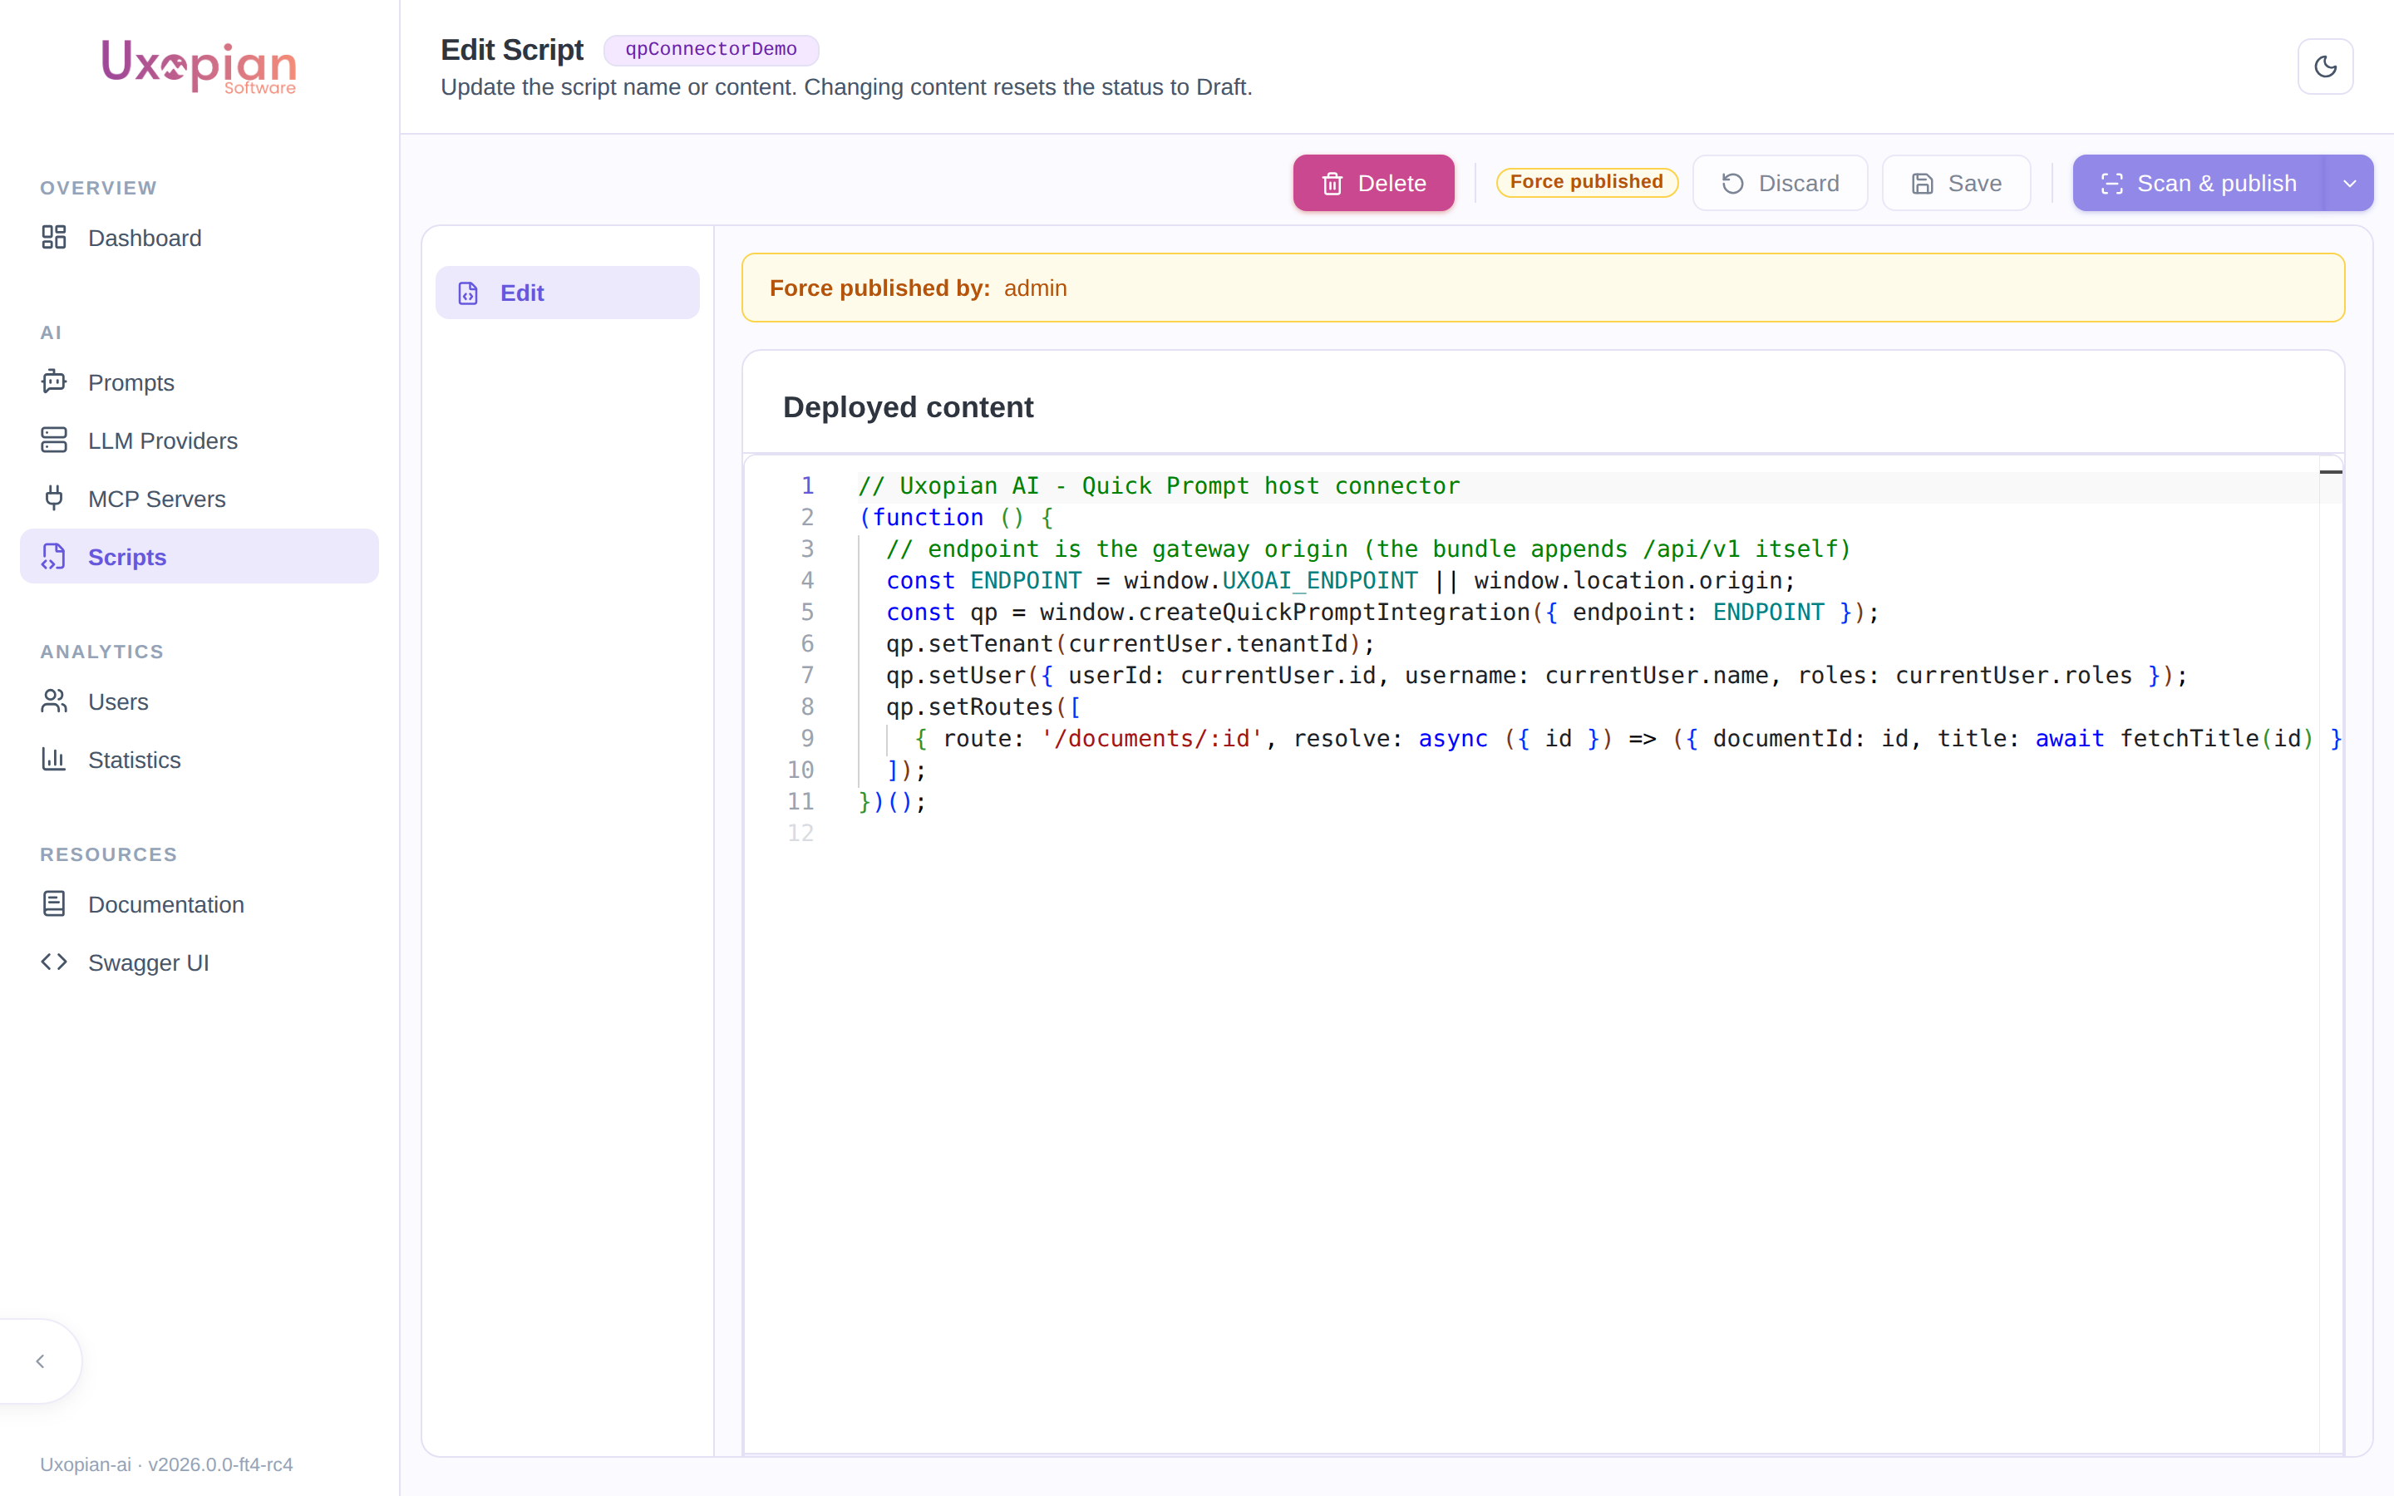Screen dimensions: 2394x1496
Task: Click the Edit Script page title
Action: 511,50
